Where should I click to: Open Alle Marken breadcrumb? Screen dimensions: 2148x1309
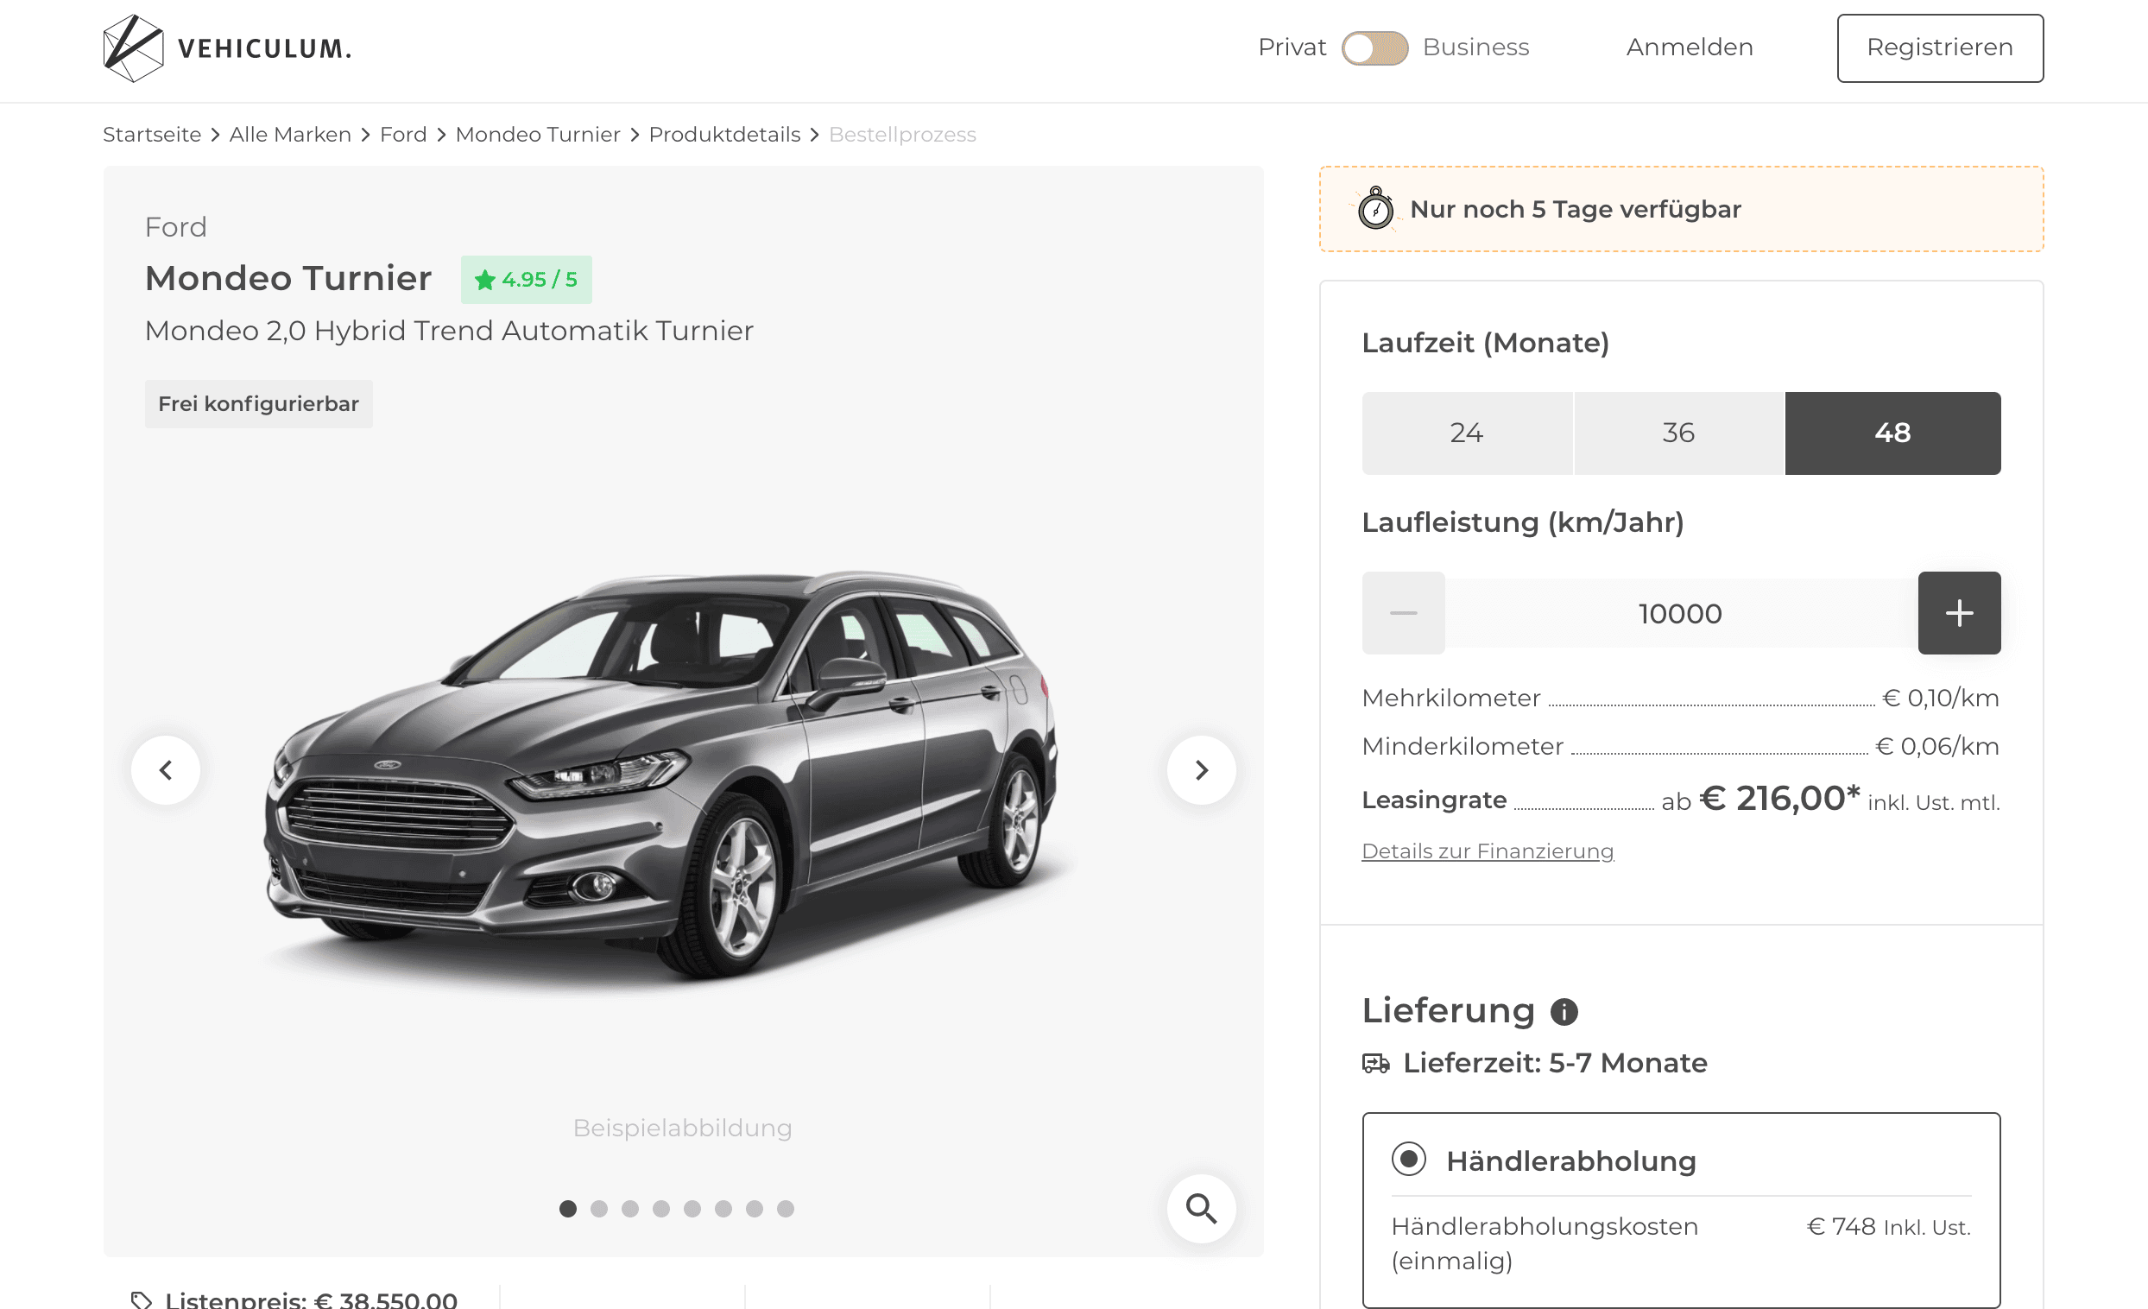[290, 135]
